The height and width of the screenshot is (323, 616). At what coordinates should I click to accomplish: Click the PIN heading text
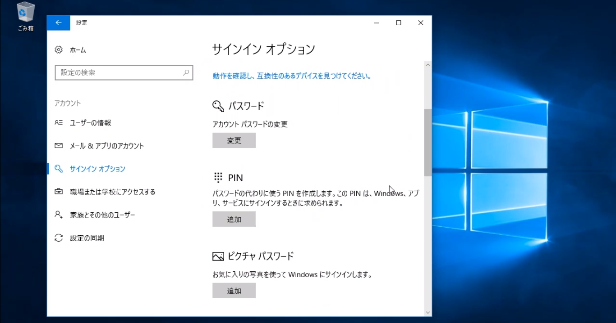coord(235,178)
